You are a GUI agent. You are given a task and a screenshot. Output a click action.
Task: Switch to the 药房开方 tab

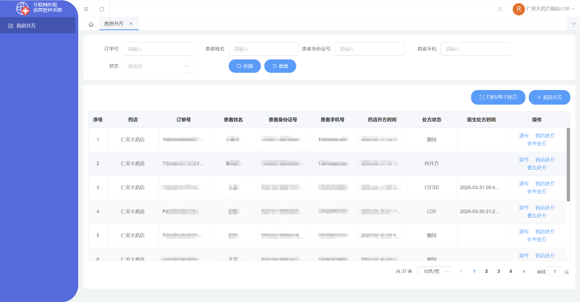point(113,24)
